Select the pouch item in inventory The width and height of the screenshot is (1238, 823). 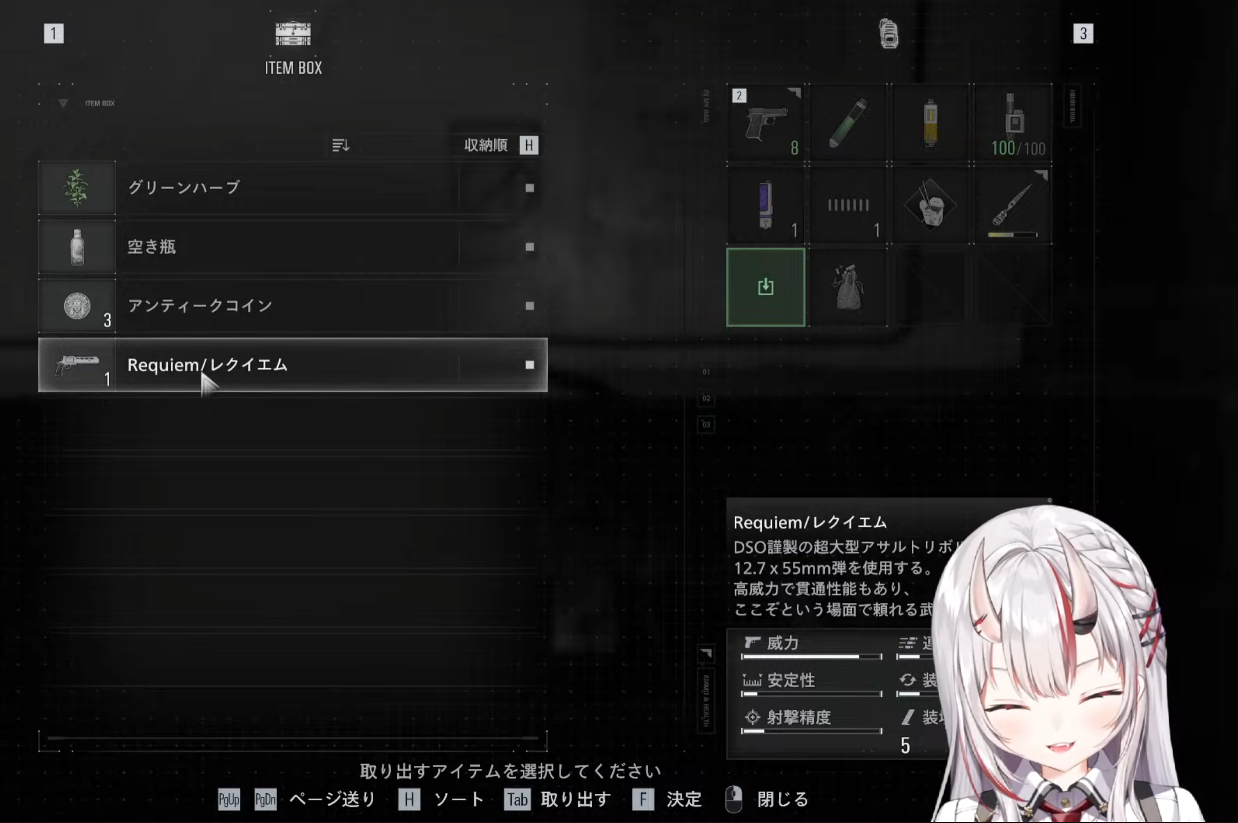[848, 287]
